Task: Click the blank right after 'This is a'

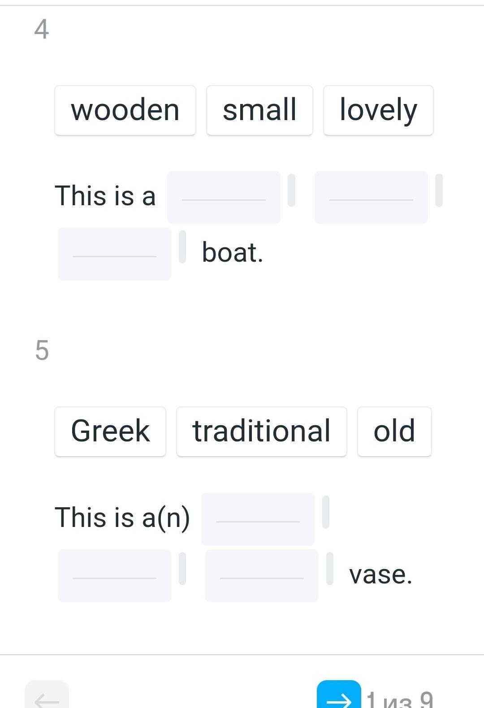Action: [224, 197]
